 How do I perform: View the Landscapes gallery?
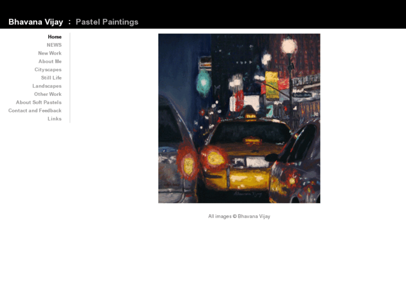pos(47,86)
